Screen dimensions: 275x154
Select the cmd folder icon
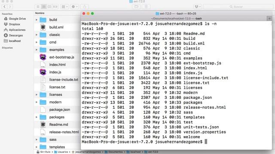click(43, 42)
